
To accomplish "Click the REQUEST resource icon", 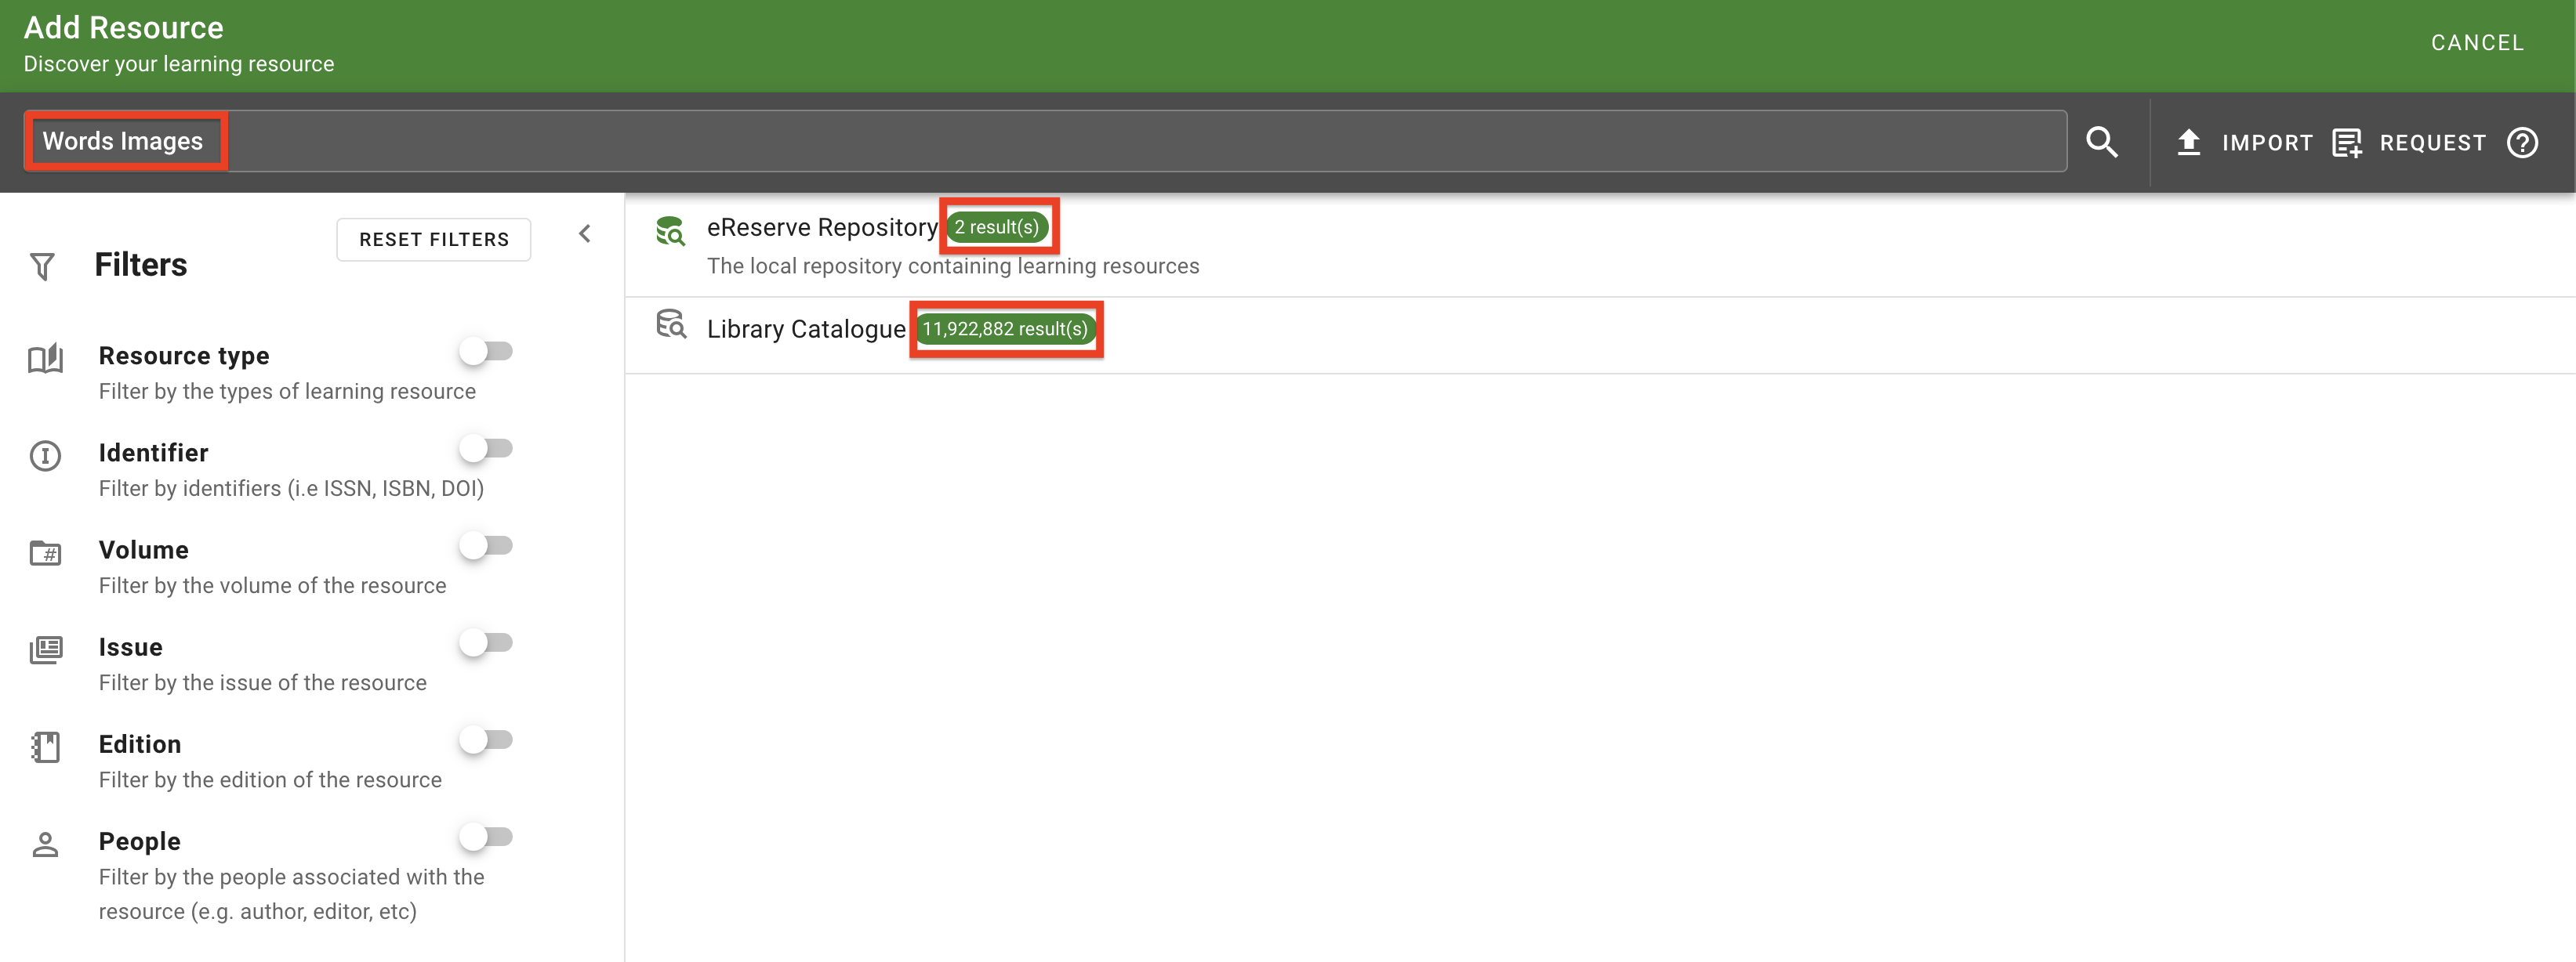I will point(2348,142).
